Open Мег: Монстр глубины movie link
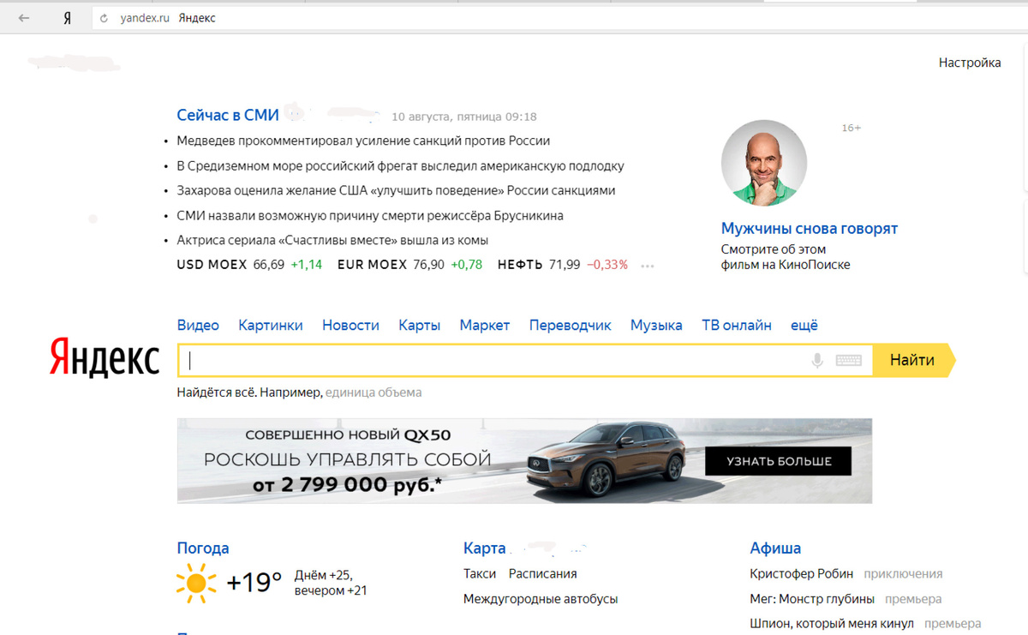Viewport: 1028px width, 635px height. (812, 599)
